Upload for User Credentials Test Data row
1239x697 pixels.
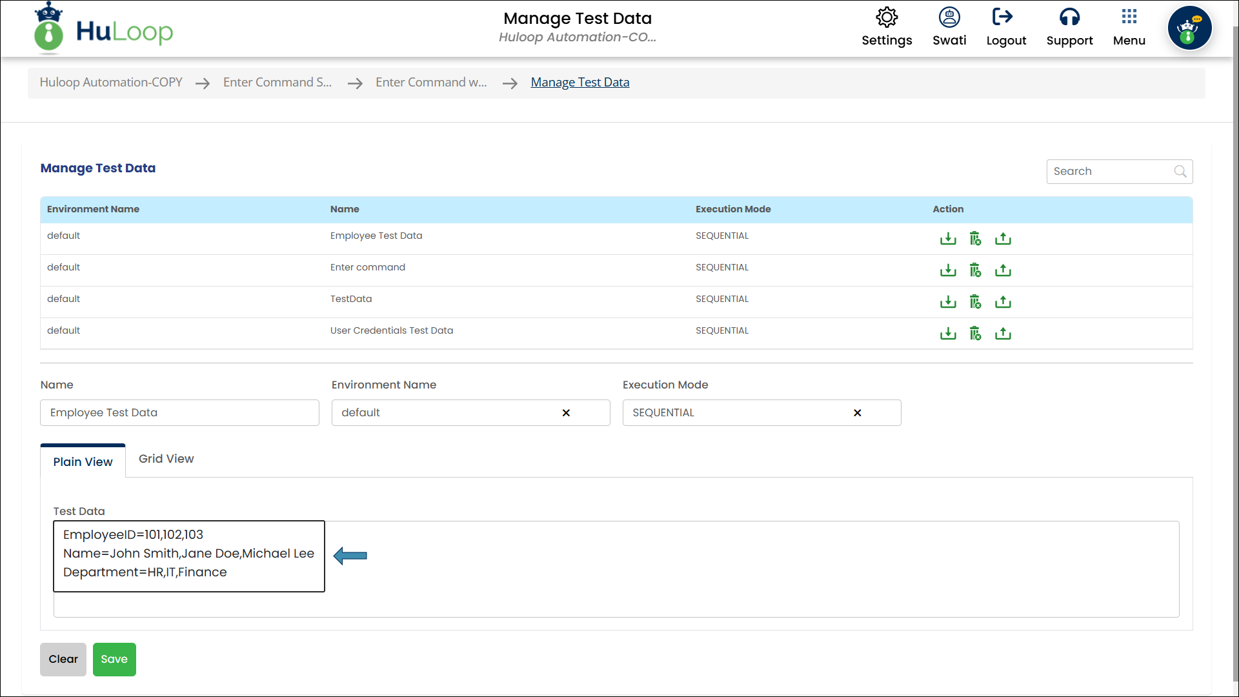point(1003,334)
